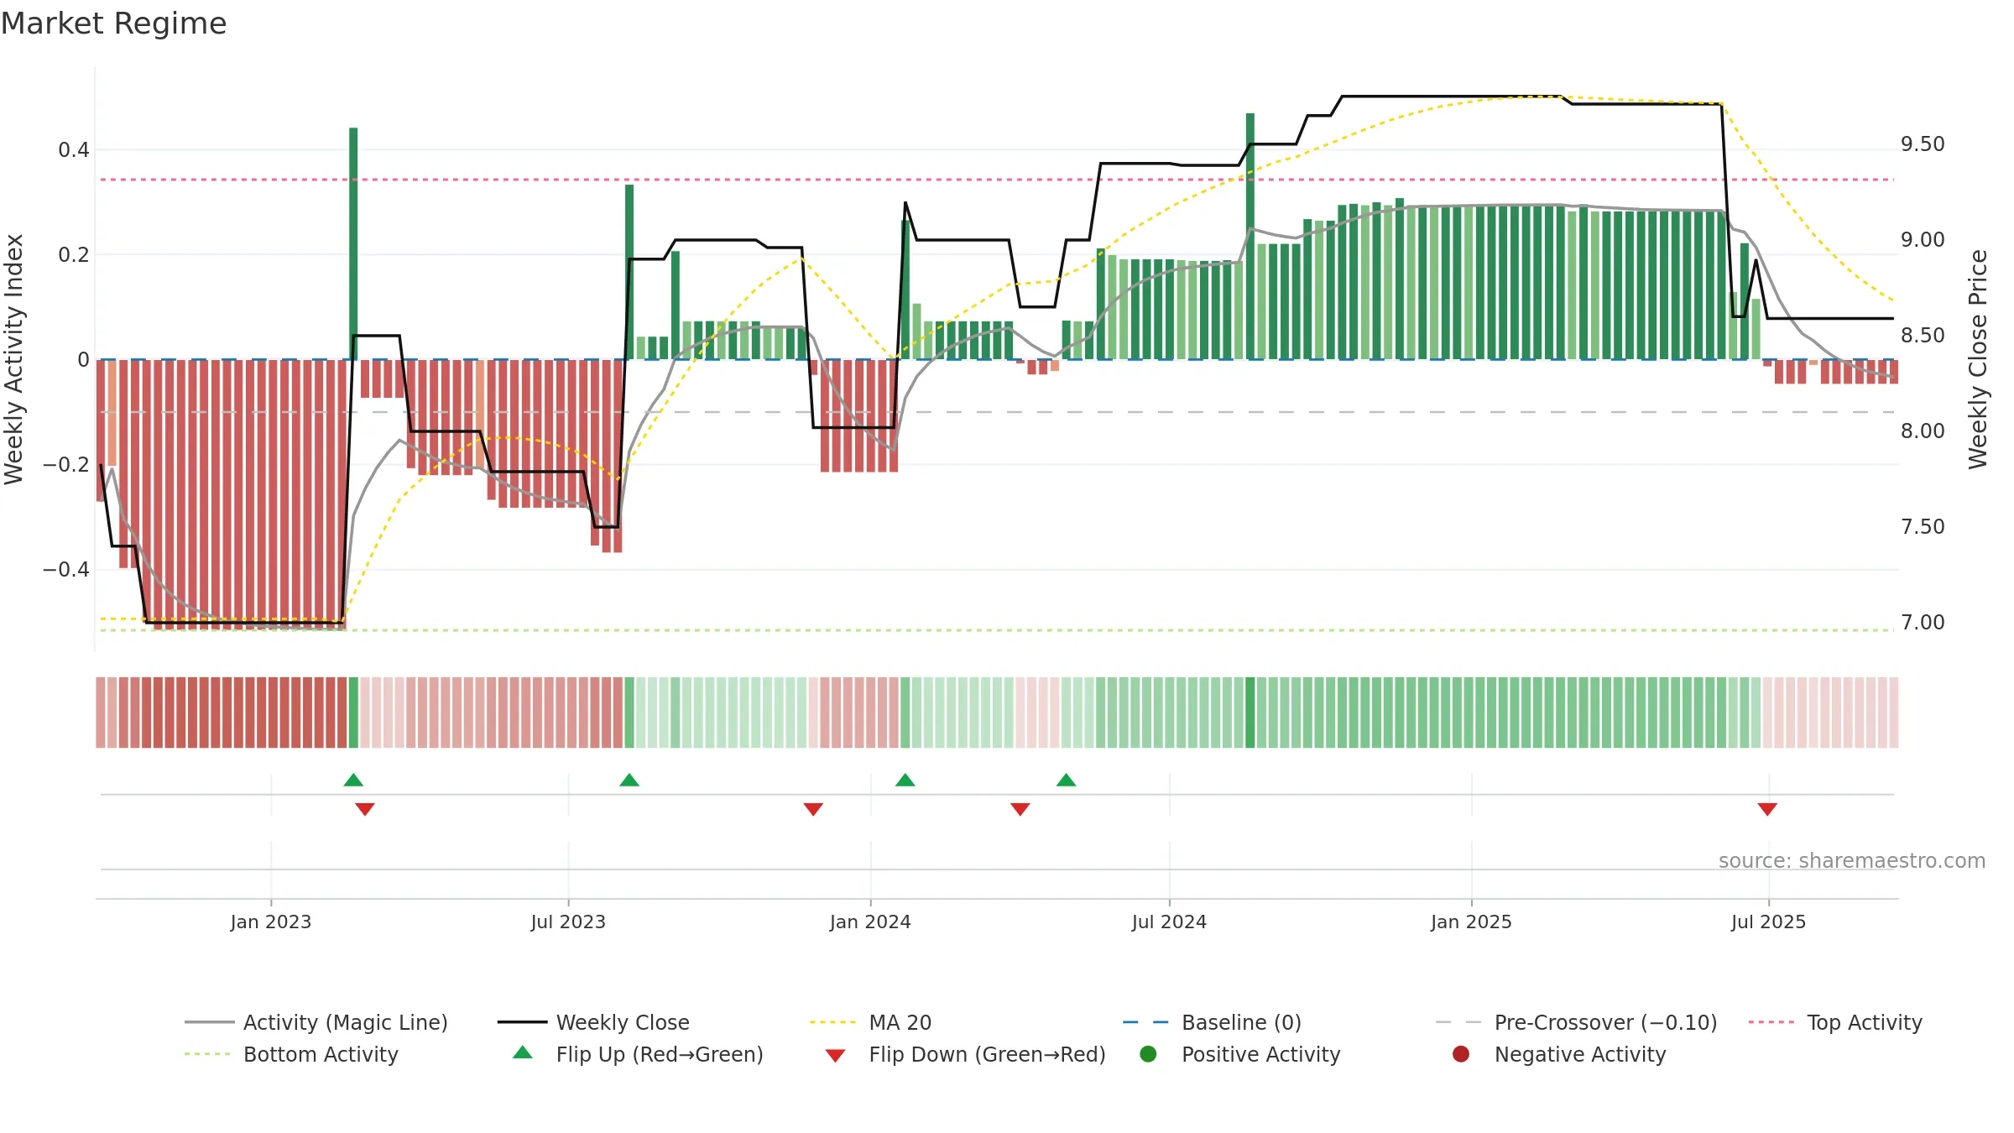Click Negative Activity red circle legend icon
This screenshot has height=1133, width=2014.
tap(1461, 1053)
